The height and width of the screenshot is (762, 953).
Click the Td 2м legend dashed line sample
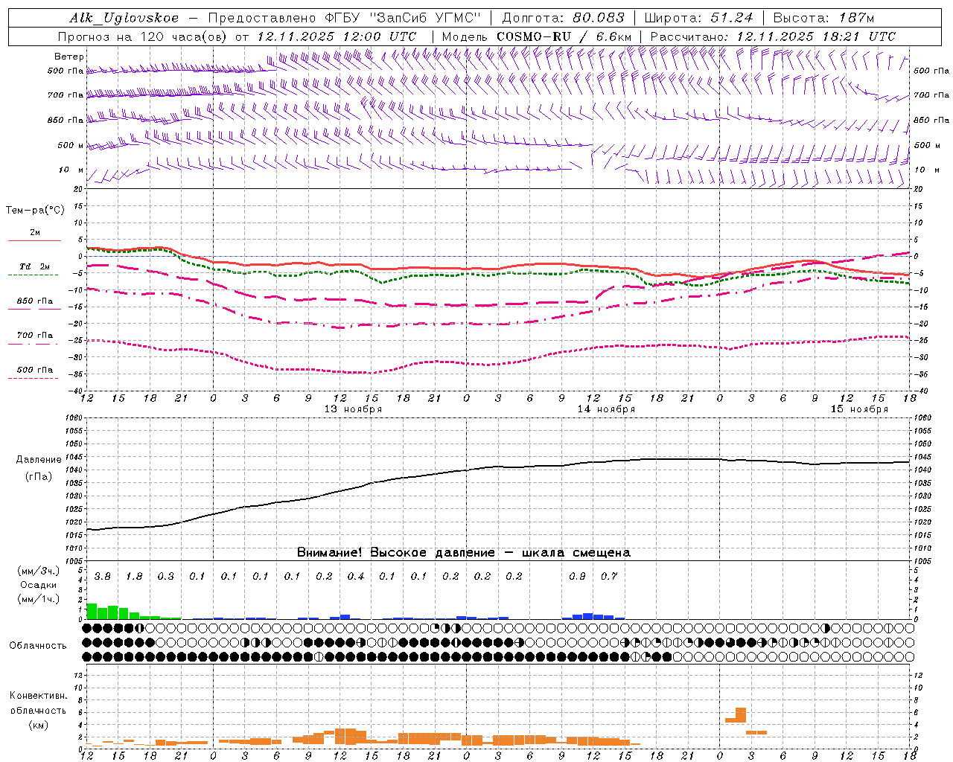click(34, 275)
